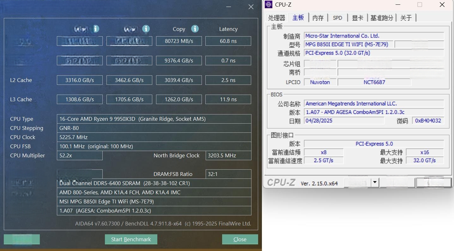This screenshot has width=454, height=251.
Task: Click the CPU-Z app icon in title bar
Action: pyautogui.click(x=268, y=4)
